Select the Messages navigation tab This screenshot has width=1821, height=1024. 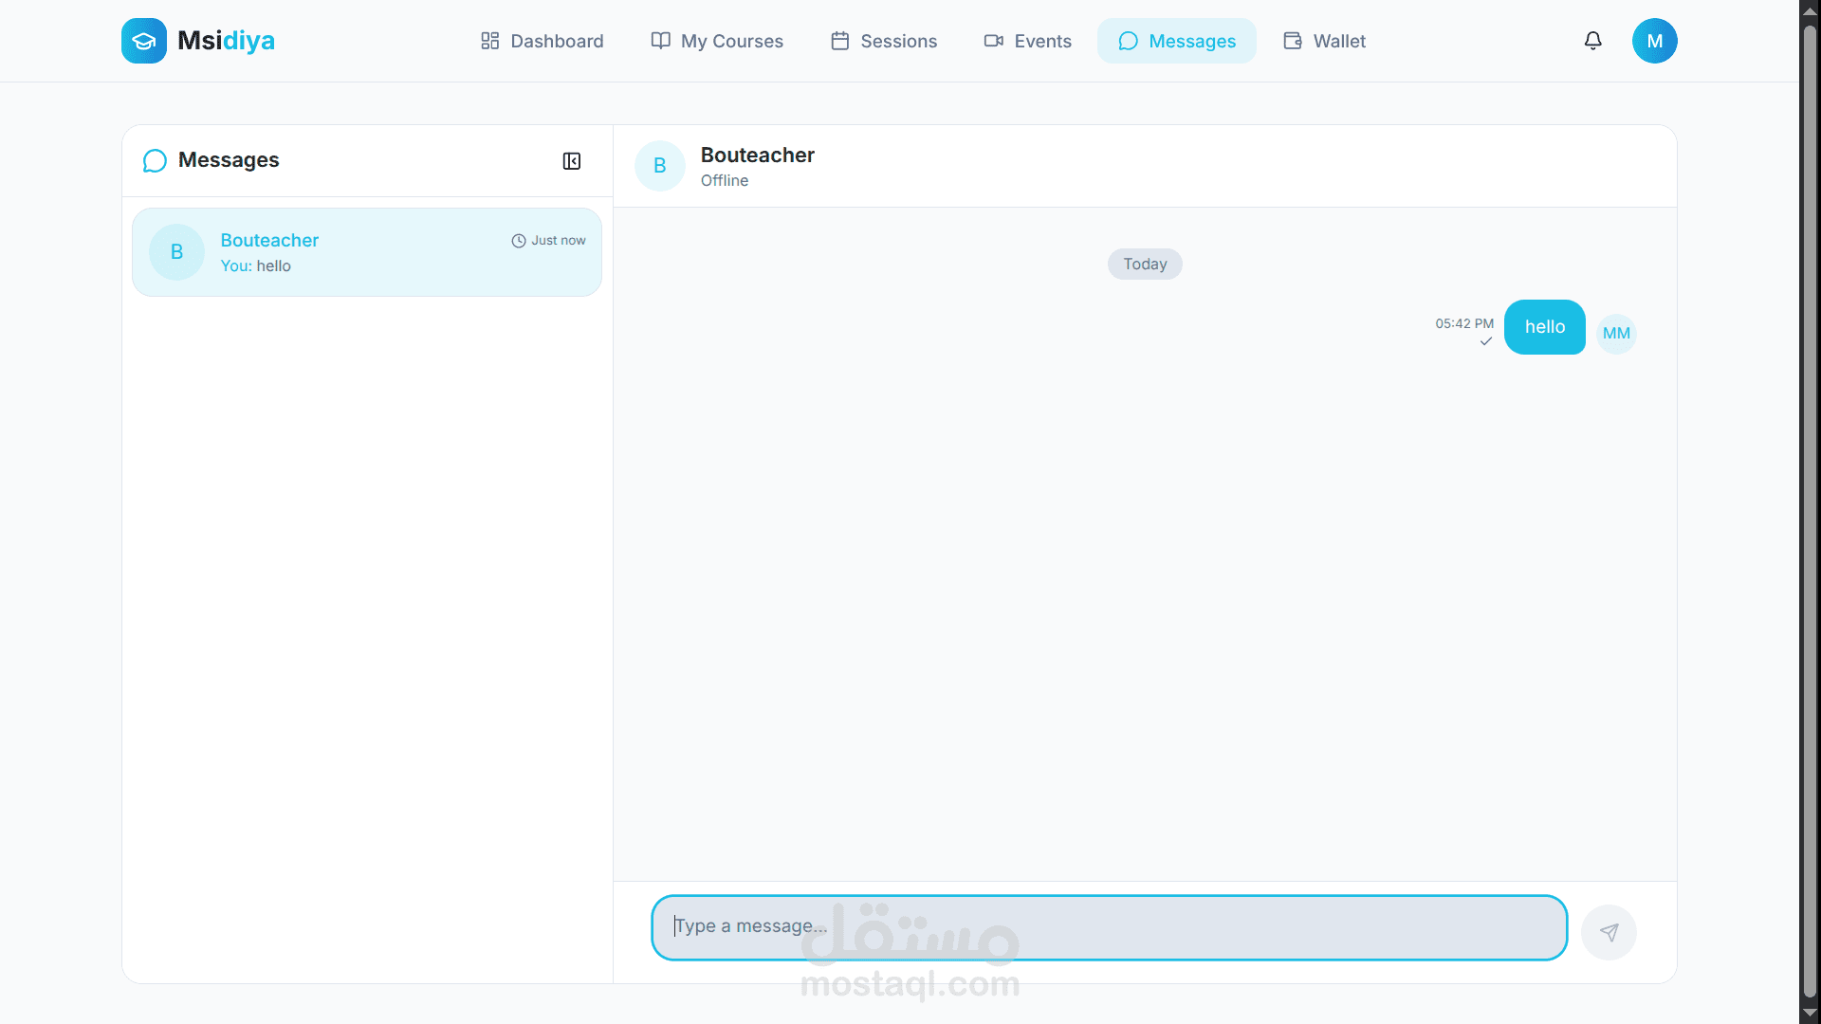[x=1176, y=41]
